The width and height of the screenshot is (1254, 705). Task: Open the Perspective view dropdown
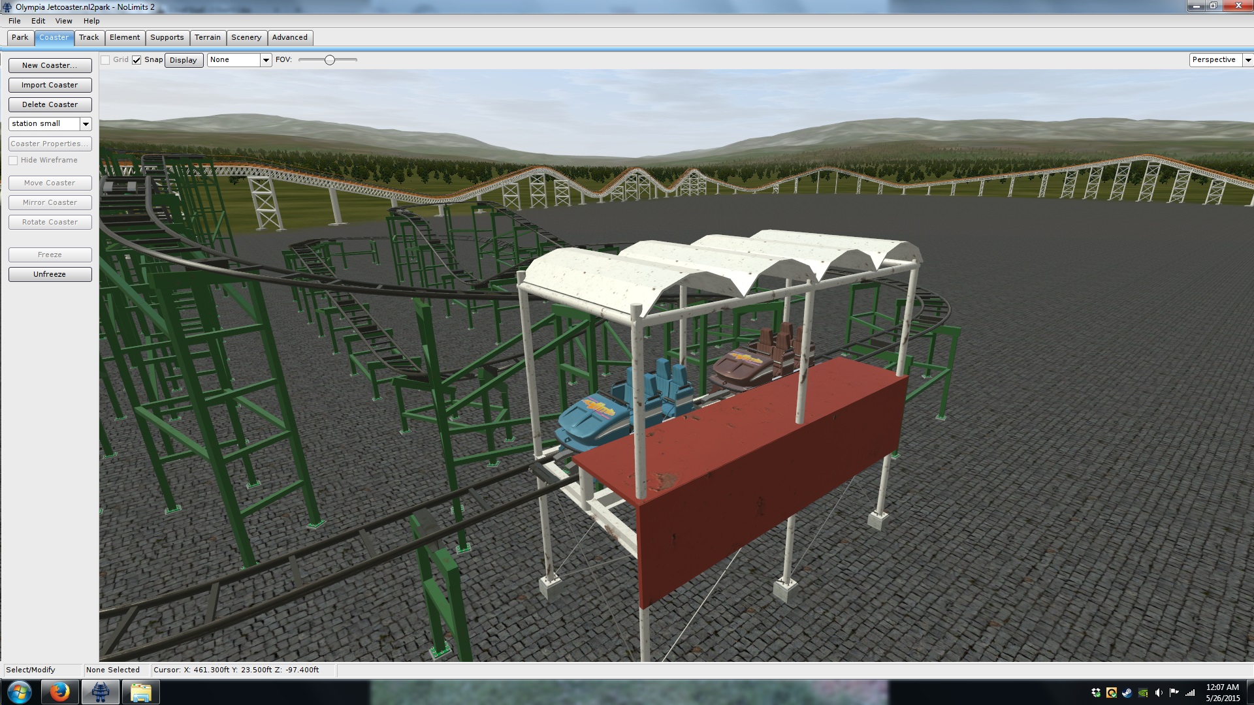tap(1247, 60)
